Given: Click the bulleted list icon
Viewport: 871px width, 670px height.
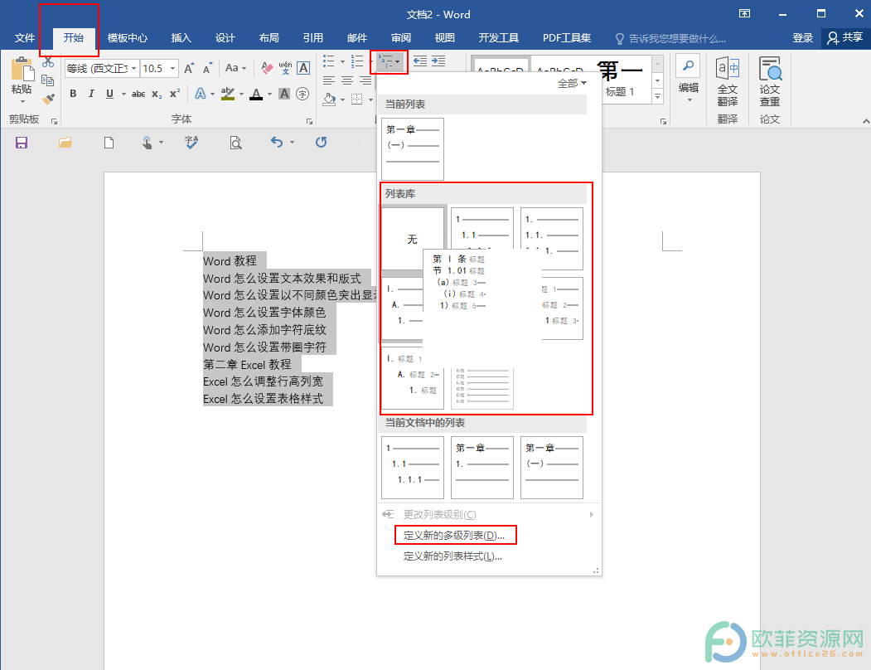Looking at the screenshot, I should click(329, 61).
